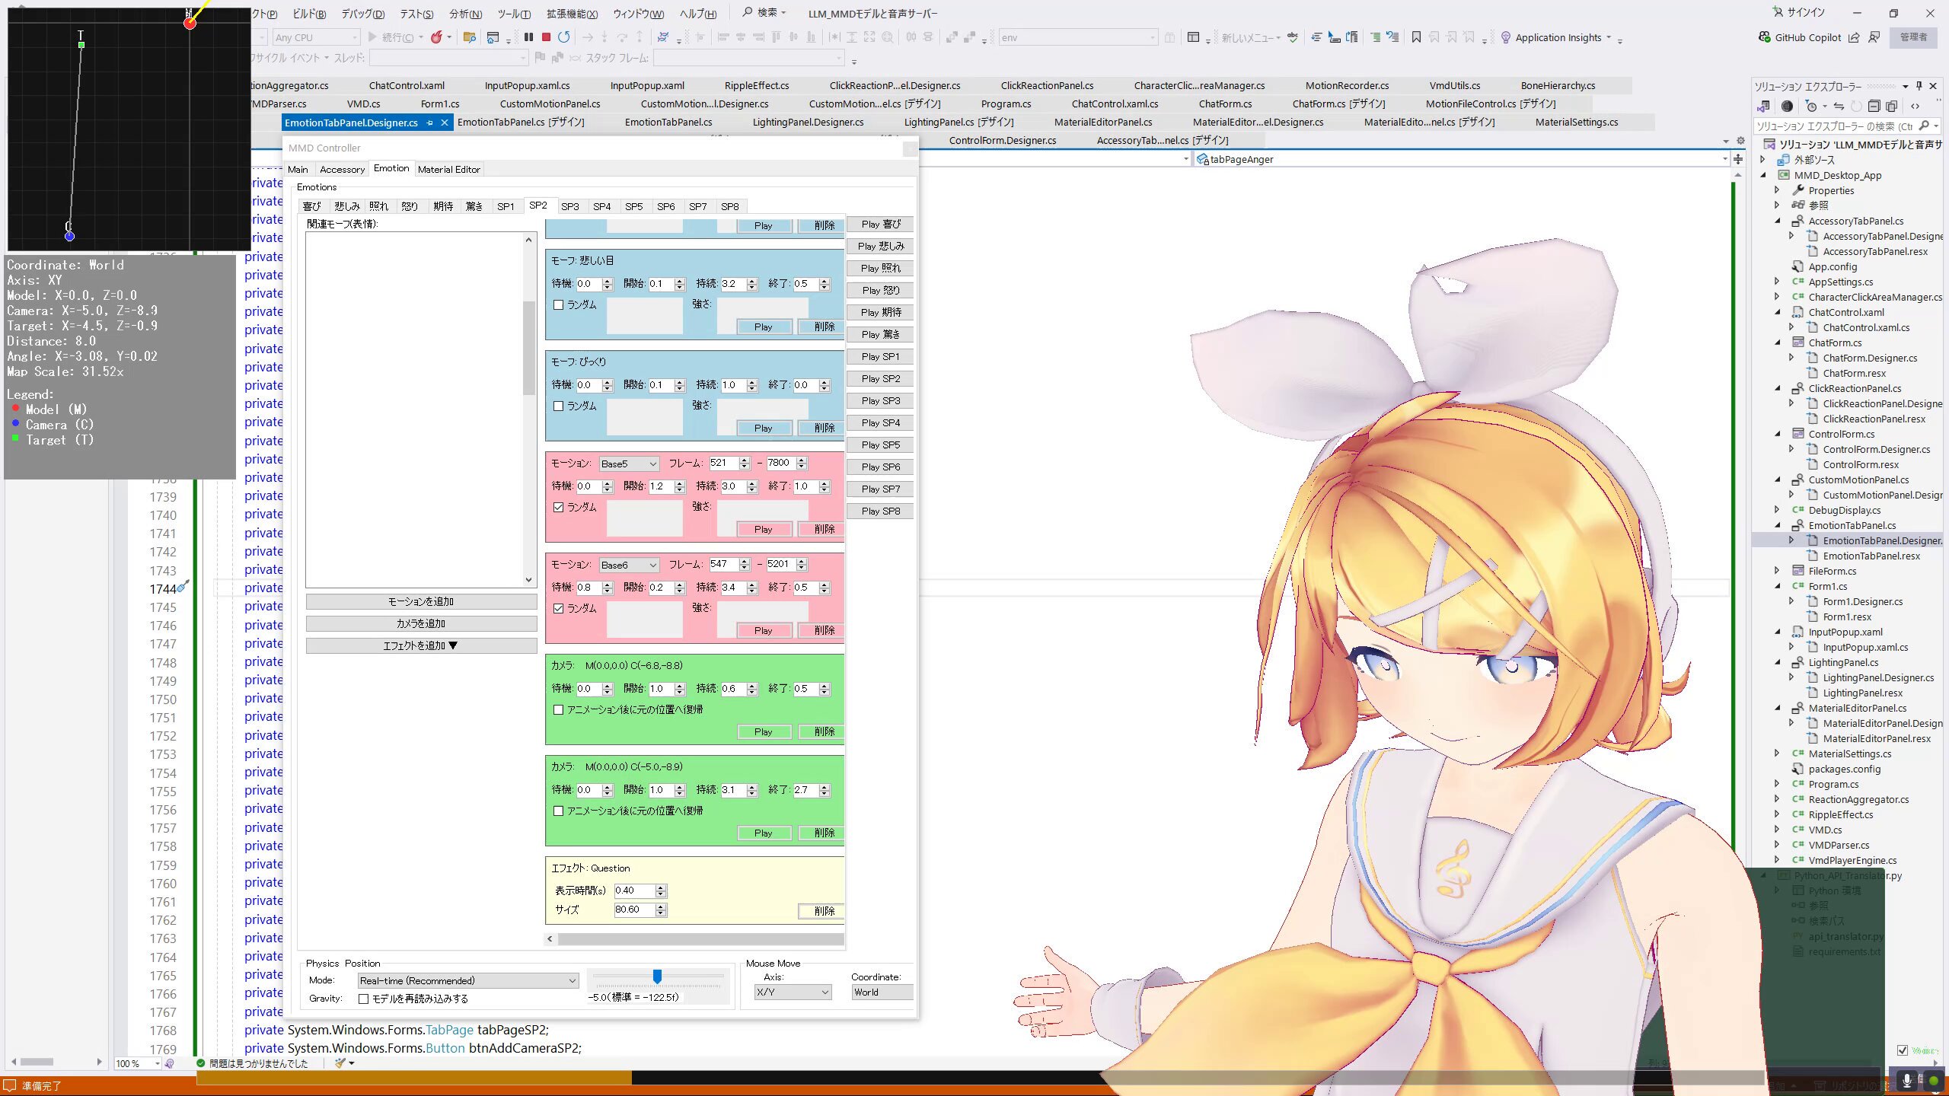
Task: Check restore-position box for camera C(-6.8,-8.8)
Action: tap(559, 709)
